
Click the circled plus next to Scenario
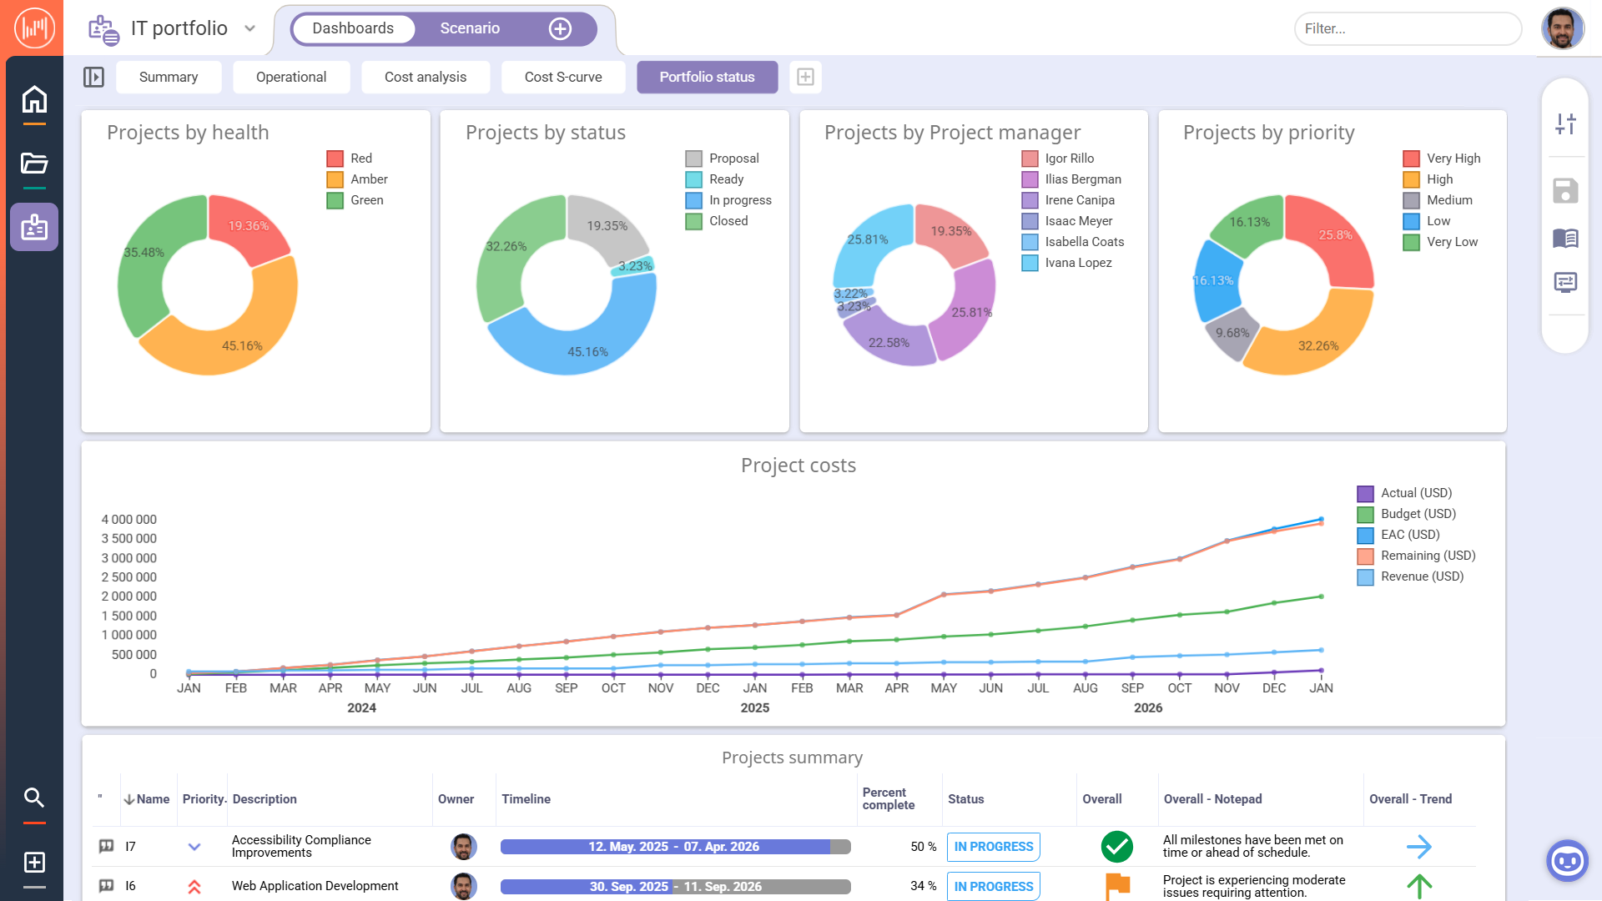560,28
